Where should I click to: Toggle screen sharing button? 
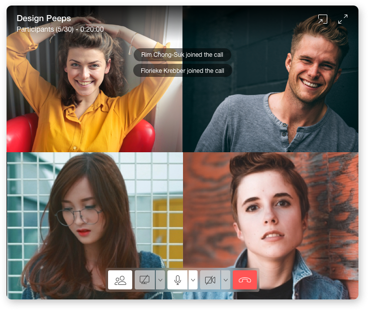tap(145, 280)
